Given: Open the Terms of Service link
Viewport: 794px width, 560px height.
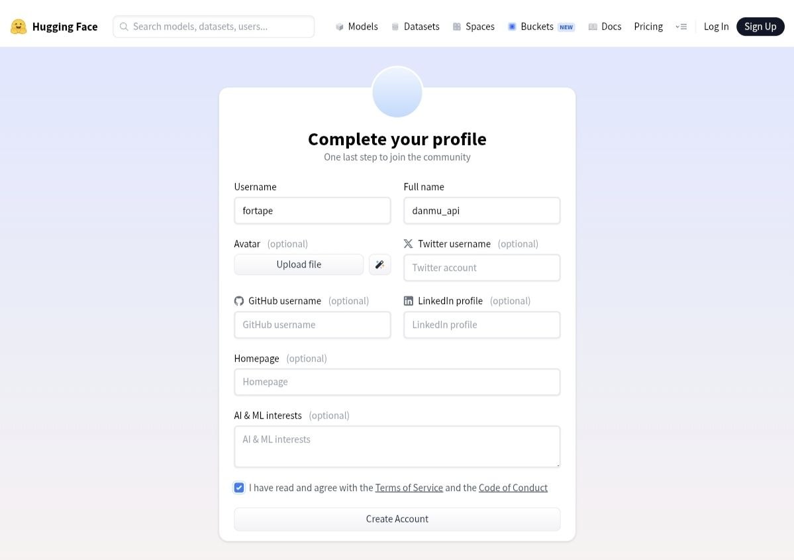Looking at the screenshot, I should [409, 488].
